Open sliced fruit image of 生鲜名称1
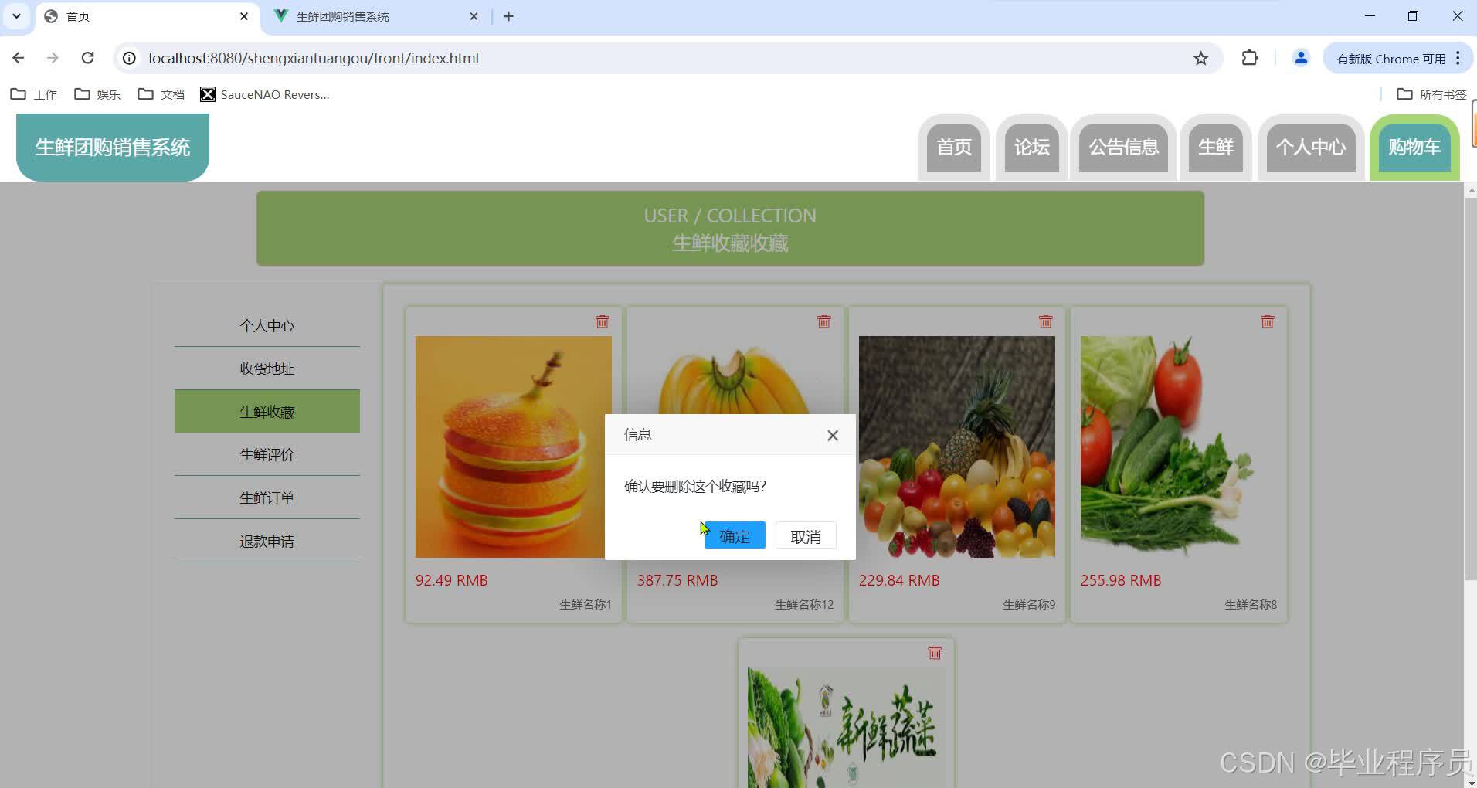Viewport: 1477px width, 788px height. [x=513, y=447]
